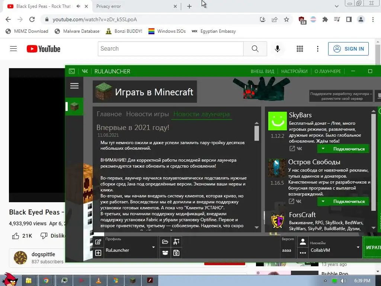
Task: Expand Остров Свободы Подключиться dropdown arrow
Action: click(323, 201)
